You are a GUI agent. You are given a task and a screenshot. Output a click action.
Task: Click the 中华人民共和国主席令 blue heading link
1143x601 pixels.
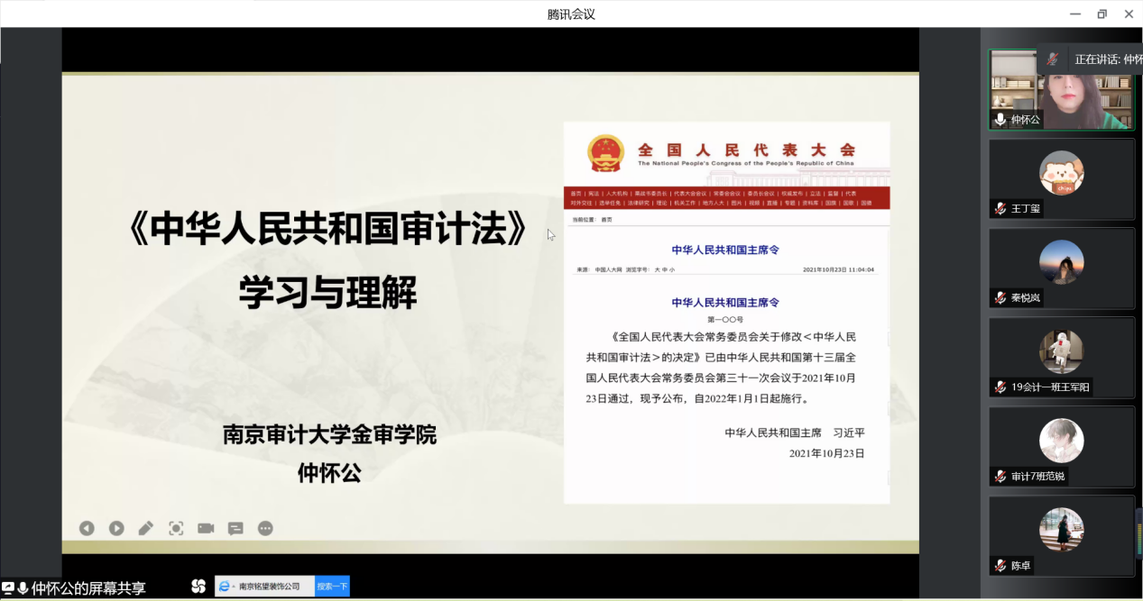coord(724,250)
